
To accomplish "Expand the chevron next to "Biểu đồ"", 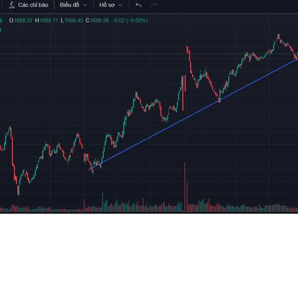I will (85, 5).
